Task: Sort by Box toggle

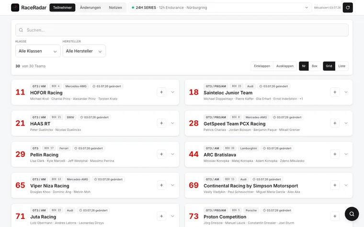Action: pyautogui.click(x=315, y=66)
